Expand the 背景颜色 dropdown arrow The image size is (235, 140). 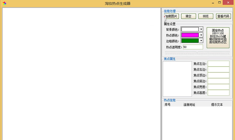click(201, 29)
